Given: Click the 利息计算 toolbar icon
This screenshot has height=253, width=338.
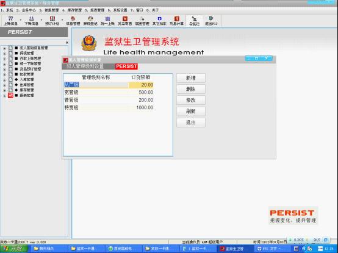Looking at the screenshot, I should coord(176,21).
